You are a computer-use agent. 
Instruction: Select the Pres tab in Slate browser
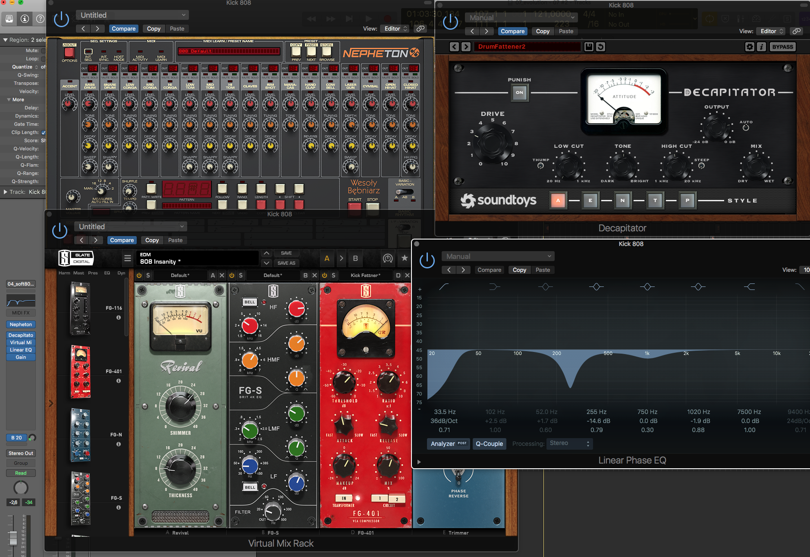pos(93,273)
